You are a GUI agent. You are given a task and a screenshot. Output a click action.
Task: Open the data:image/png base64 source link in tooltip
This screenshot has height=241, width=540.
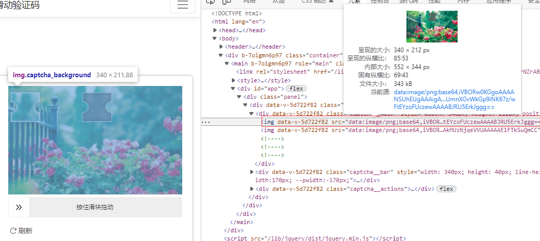454,99
